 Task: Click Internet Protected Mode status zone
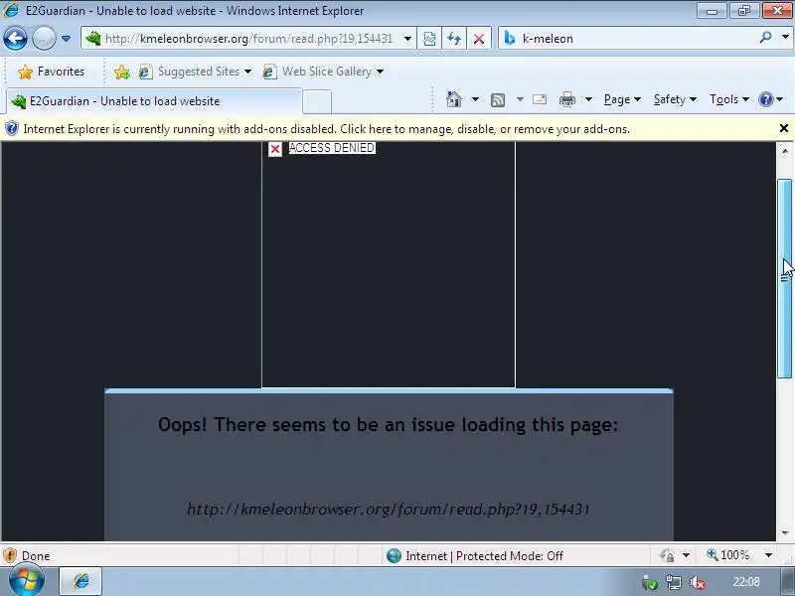point(474,556)
